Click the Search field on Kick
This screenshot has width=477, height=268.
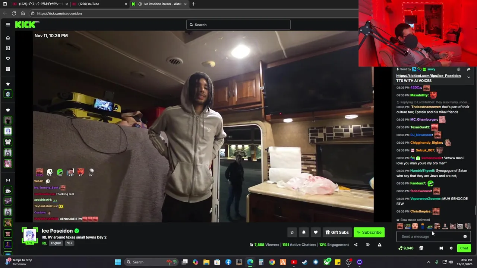pos(238,25)
